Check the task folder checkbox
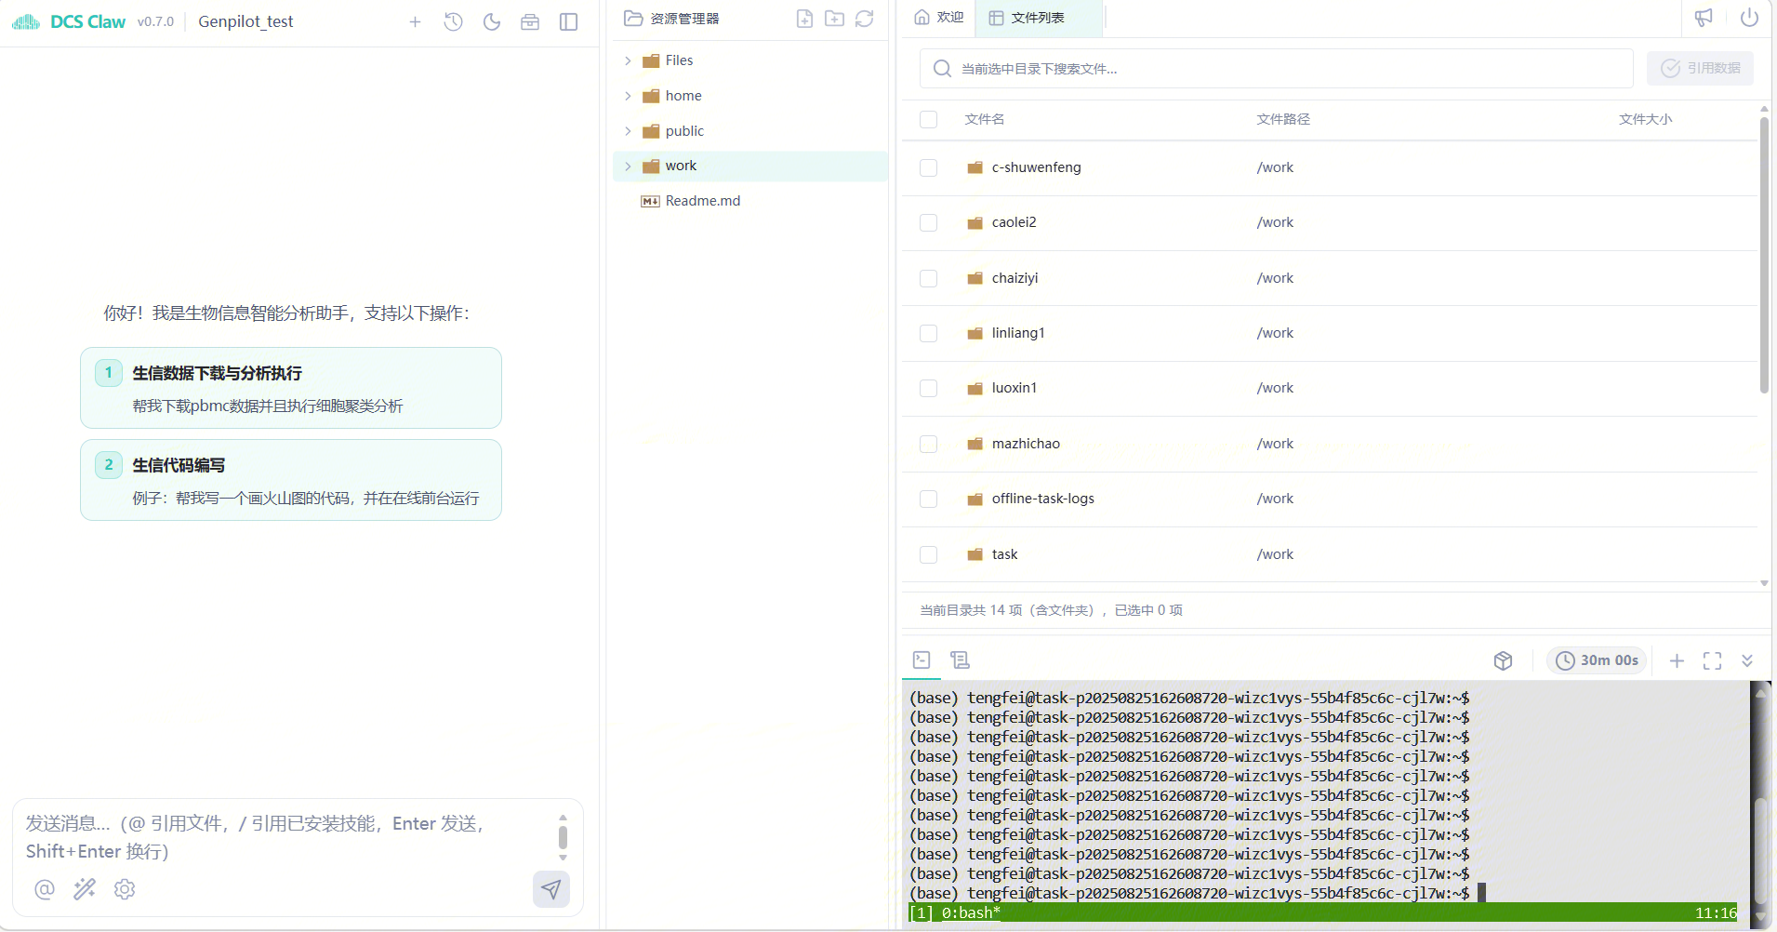This screenshot has height=932, width=1777. [x=928, y=554]
